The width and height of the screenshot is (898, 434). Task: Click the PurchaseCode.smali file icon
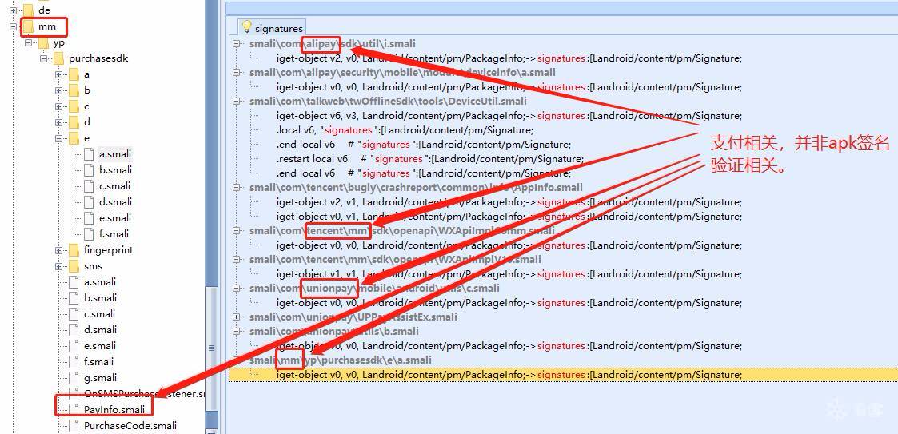coord(74,426)
